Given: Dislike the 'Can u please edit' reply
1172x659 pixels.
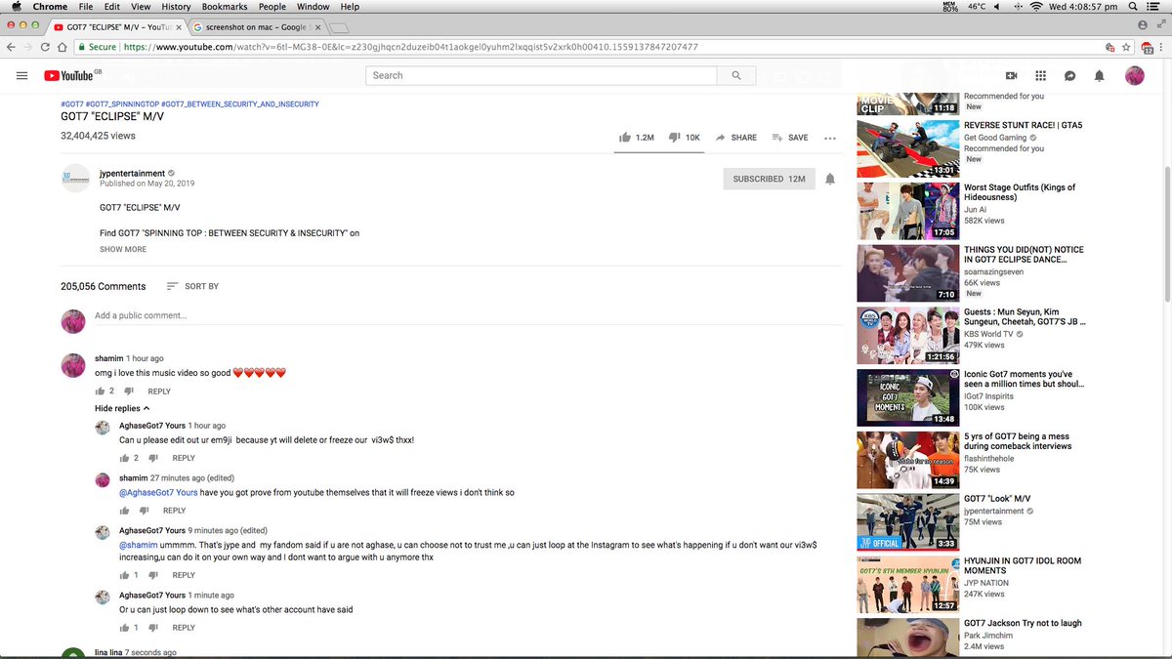Looking at the screenshot, I should pyautogui.click(x=153, y=458).
